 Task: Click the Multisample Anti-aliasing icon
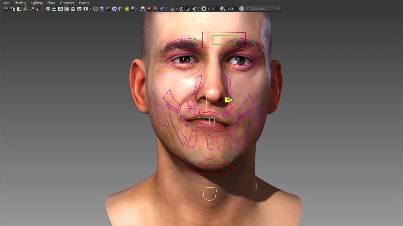156,9
